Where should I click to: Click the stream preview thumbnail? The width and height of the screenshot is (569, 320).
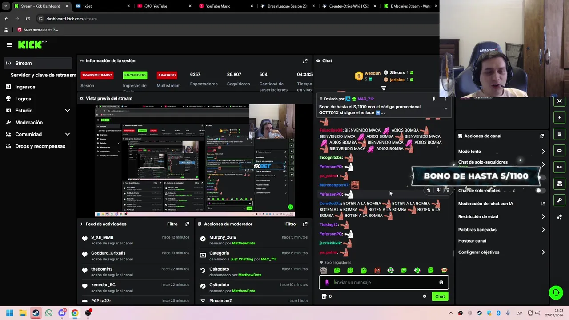pos(195,160)
